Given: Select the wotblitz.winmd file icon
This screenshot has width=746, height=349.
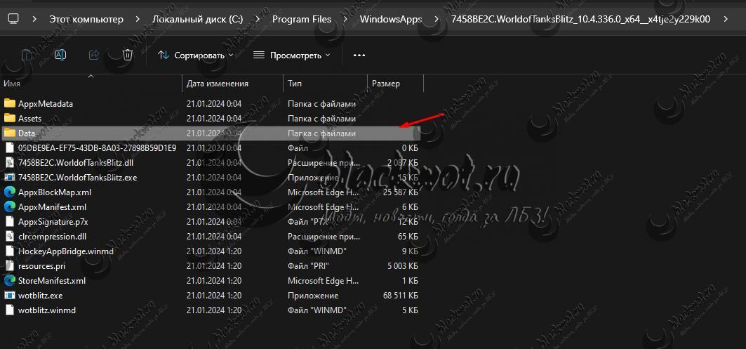Looking at the screenshot, I should click(10, 310).
